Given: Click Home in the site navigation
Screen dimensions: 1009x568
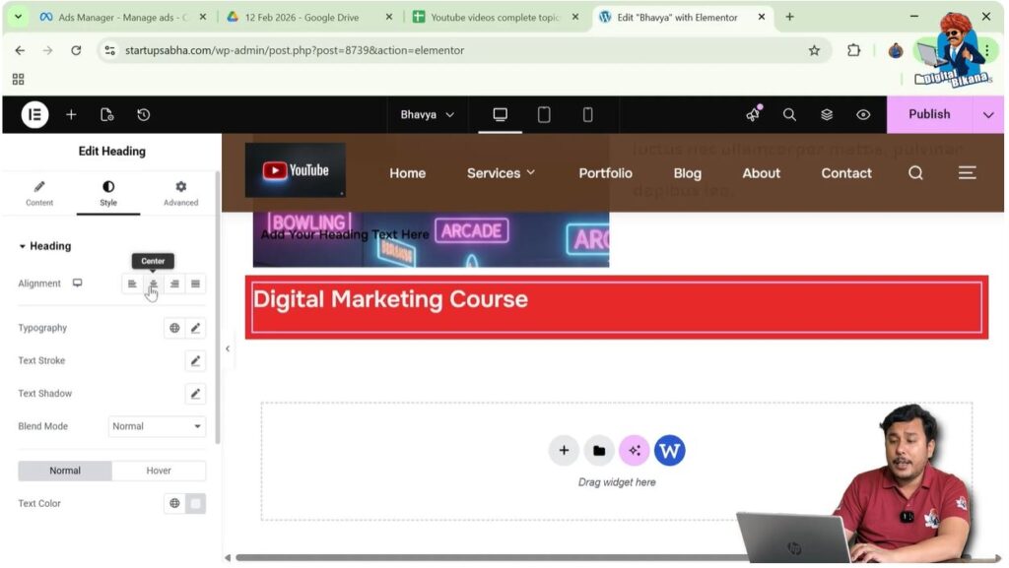Looking at the screenshot, I should pos(407,173).
